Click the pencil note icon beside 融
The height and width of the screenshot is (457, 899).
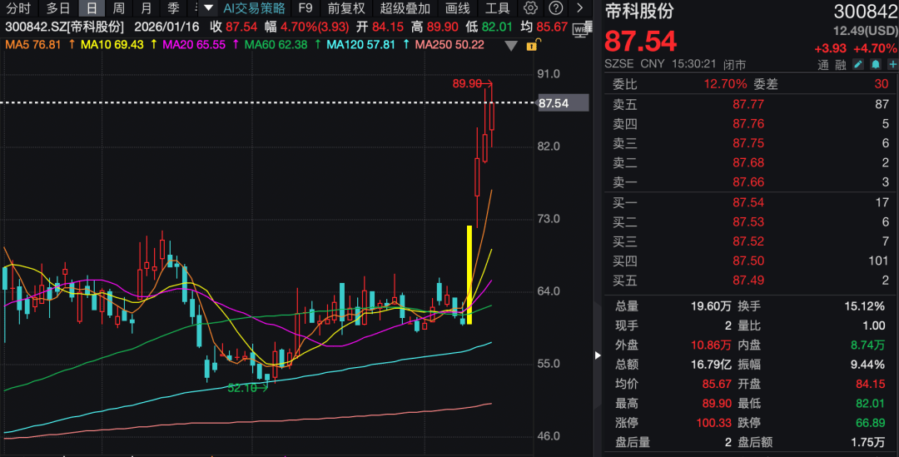[859, 64]
